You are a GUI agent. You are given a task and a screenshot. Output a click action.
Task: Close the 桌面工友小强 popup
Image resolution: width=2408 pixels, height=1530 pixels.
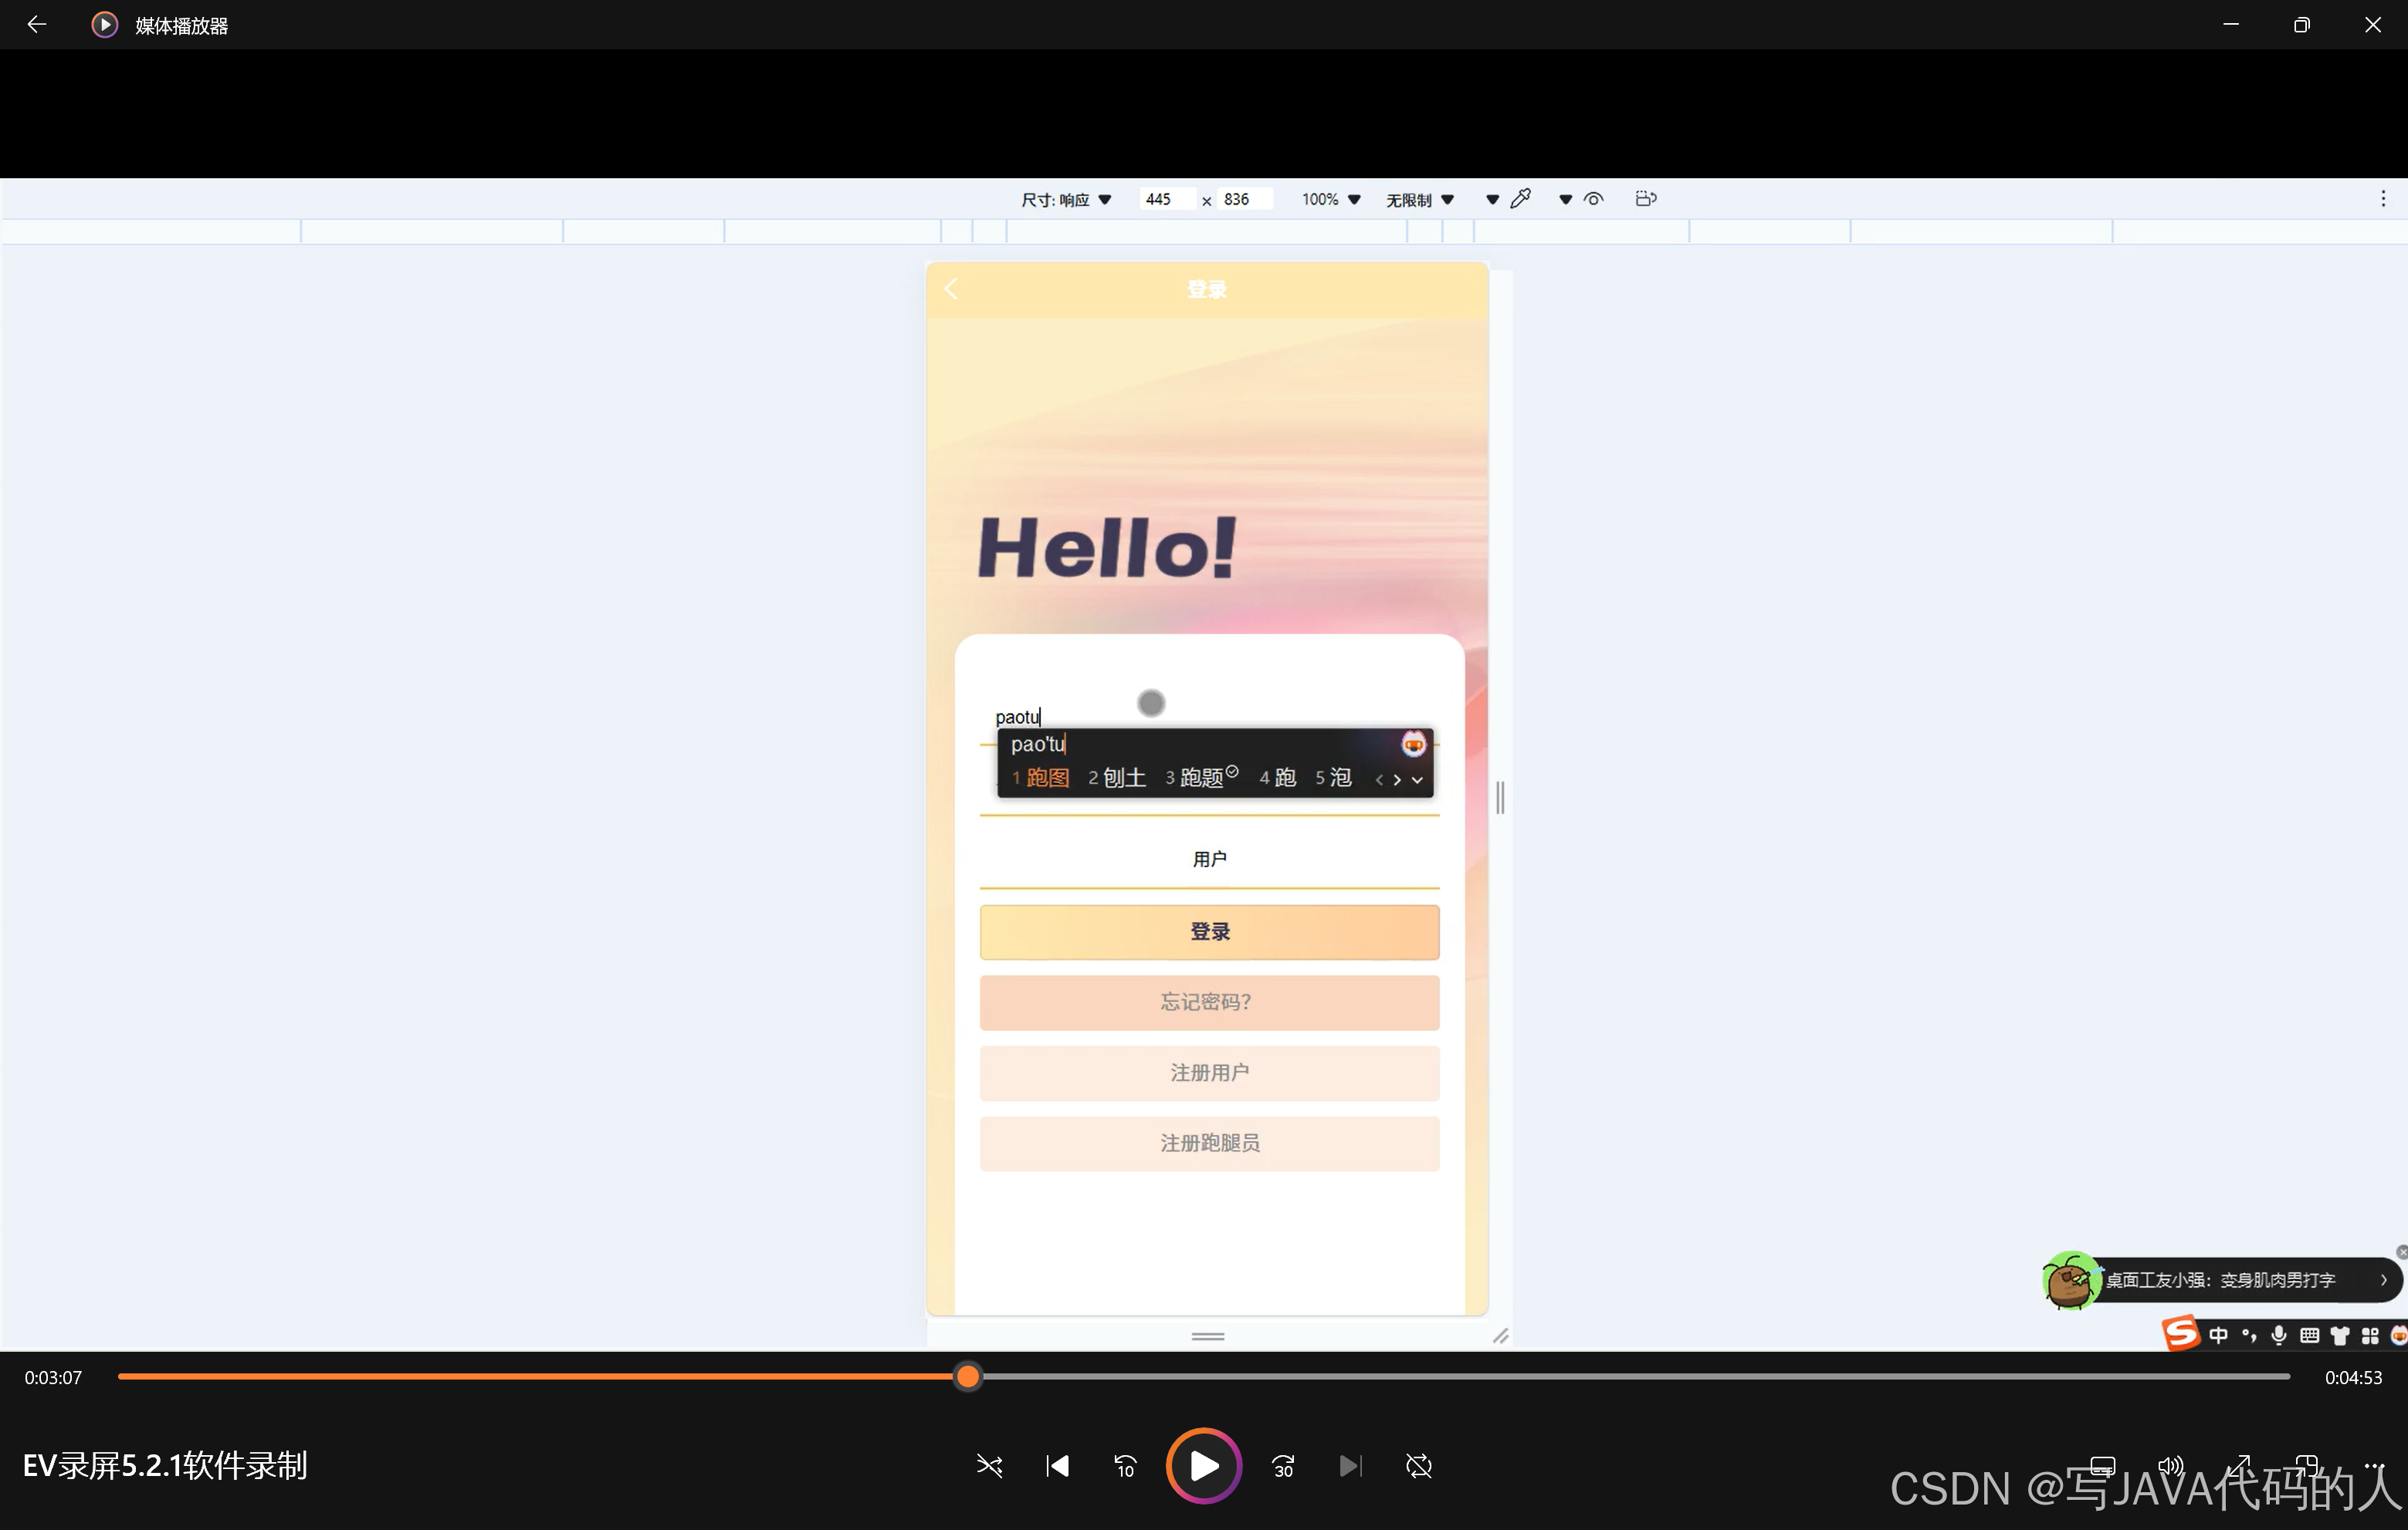(2401, 1252)
